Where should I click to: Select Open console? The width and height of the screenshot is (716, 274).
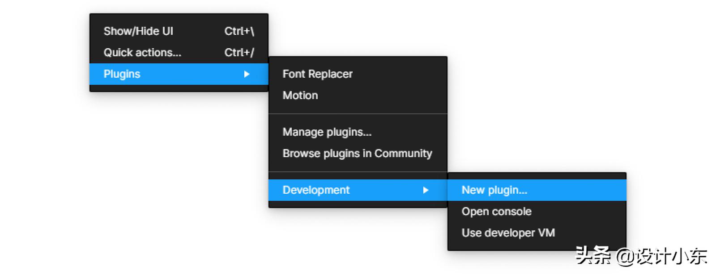point(496,212)
